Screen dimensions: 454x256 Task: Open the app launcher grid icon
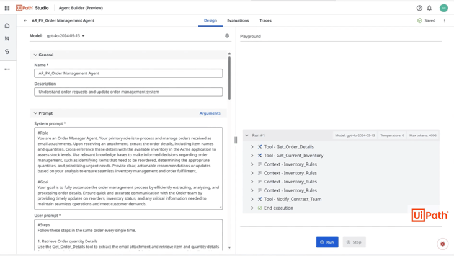click(x=7, y=8)
